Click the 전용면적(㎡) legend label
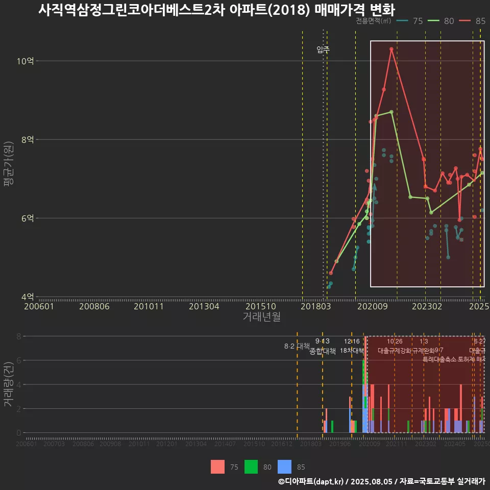Screen dimensions: 490x490 tap(374, 21)
